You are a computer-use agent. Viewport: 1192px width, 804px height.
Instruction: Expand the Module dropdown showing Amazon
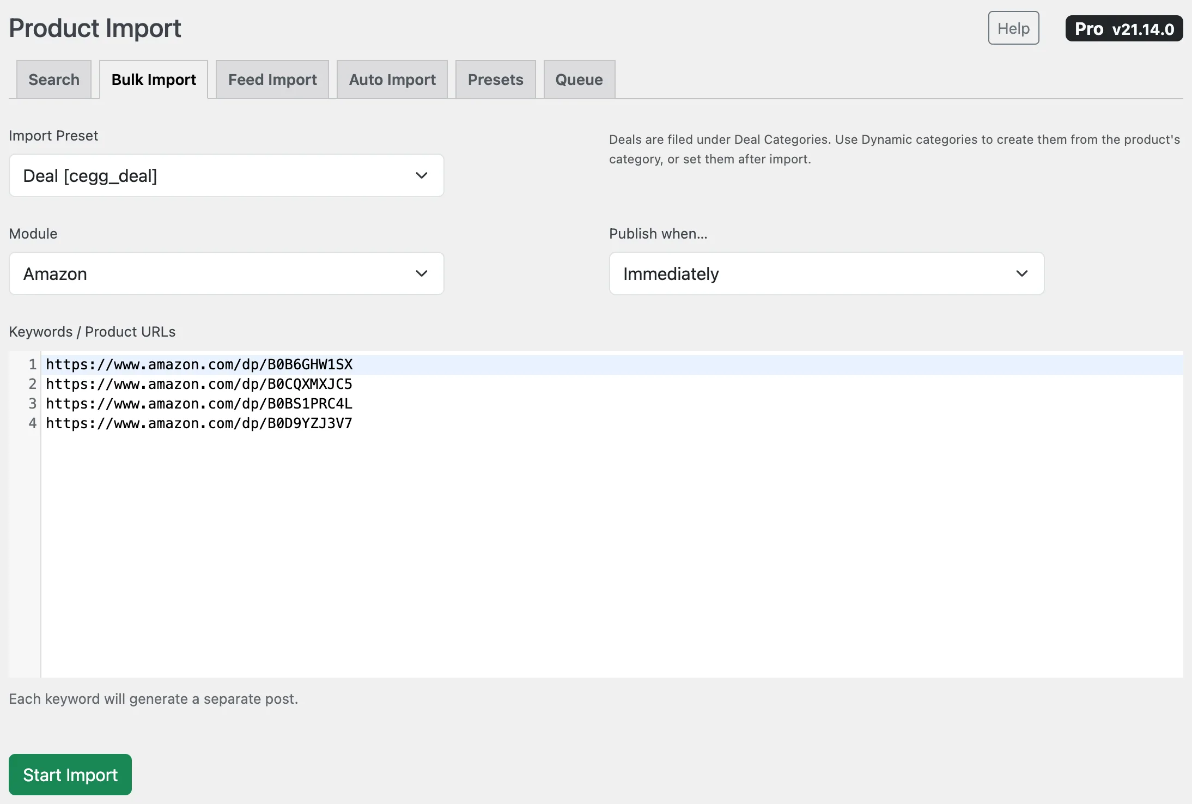[x=227, y=273]
